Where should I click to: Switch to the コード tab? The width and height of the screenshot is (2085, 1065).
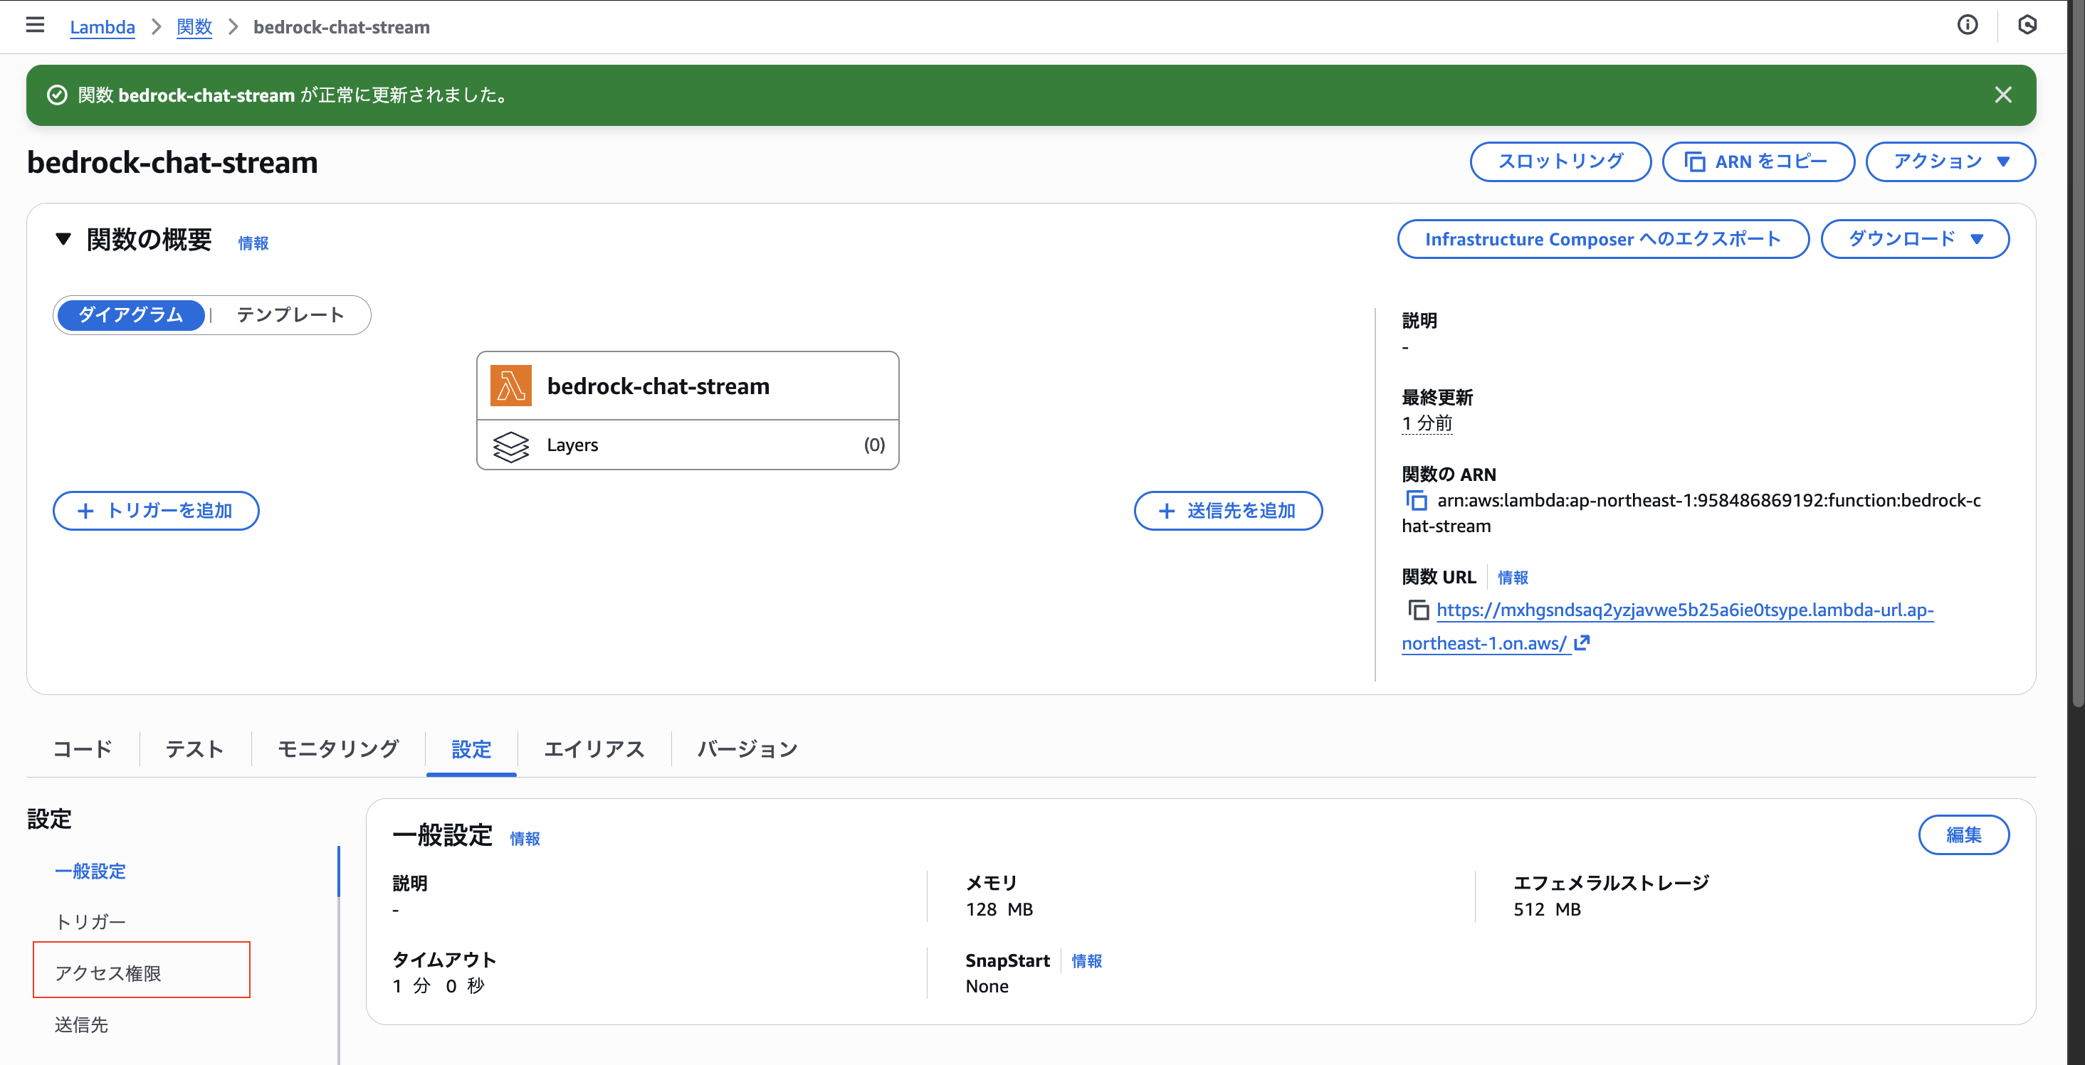tap(82, 749)
